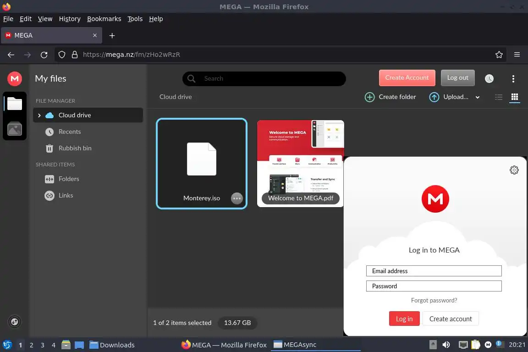Click the Forgot password? link
The height and width of the screenshot is (352, 528).
click(434, 301)
